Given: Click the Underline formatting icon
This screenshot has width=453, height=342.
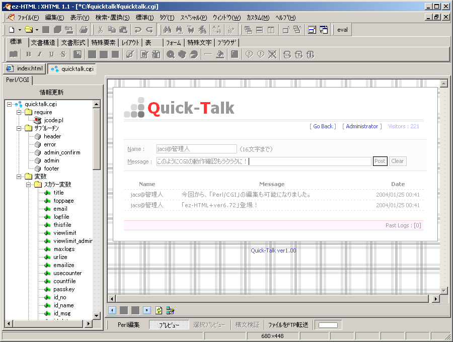Looking at the screenshot, I should tap(51, 54).
